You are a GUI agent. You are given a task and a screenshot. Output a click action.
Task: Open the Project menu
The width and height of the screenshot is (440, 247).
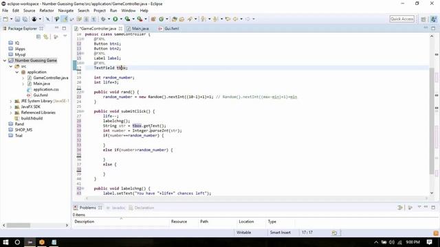(x=99, y=10)
